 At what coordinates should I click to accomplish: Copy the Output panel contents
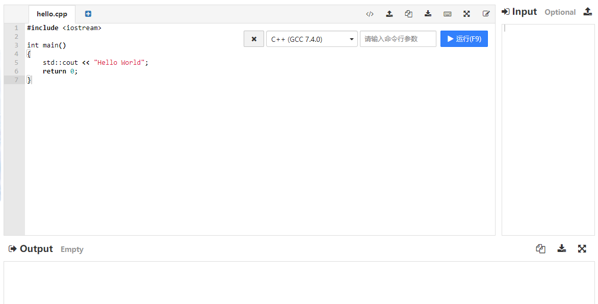pos(541,249)
